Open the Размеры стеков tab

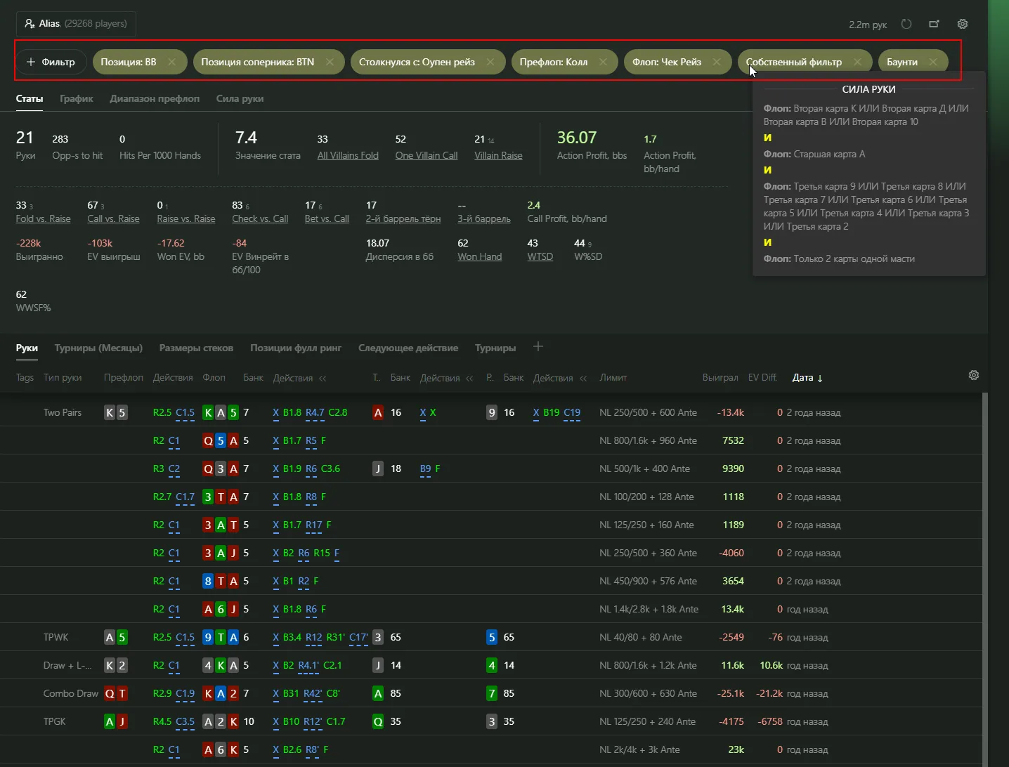pyautogui.click(x=196, y=348)
